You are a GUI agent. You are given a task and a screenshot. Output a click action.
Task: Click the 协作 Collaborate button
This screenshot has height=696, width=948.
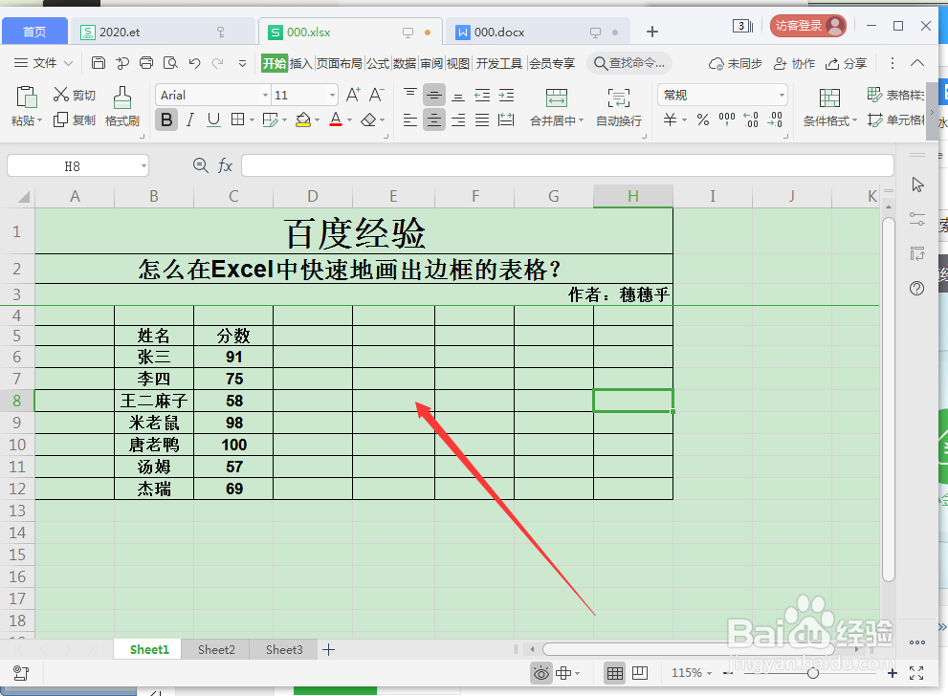coord(794,63)
